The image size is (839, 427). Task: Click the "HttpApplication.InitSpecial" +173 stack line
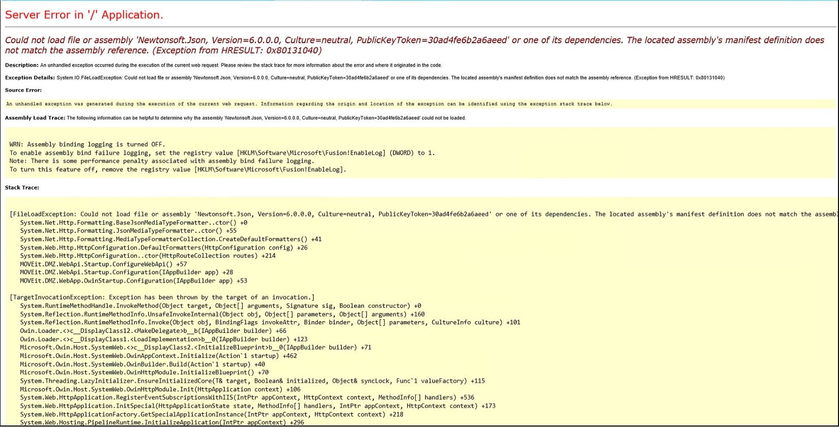(x=258, y=406)
